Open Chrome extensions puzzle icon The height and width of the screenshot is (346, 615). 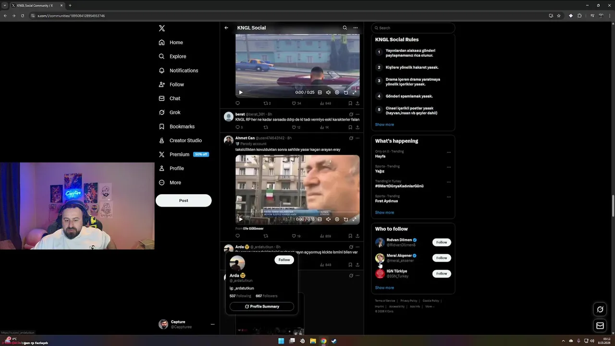579,15
